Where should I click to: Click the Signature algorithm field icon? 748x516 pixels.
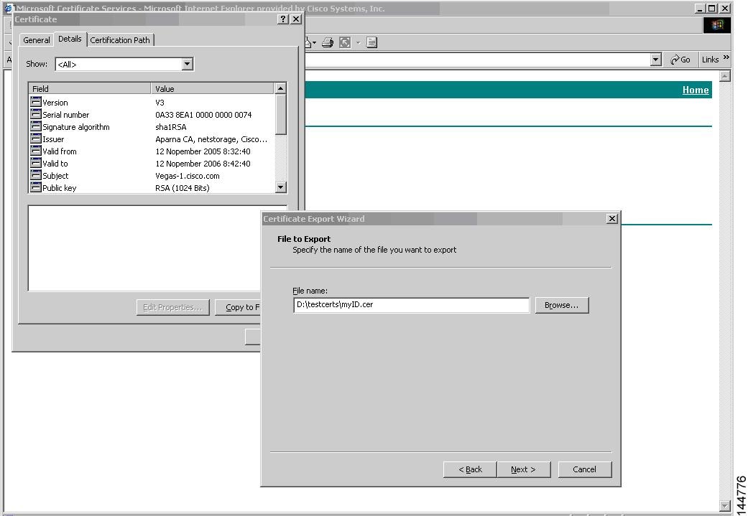(x=36, y=126)
